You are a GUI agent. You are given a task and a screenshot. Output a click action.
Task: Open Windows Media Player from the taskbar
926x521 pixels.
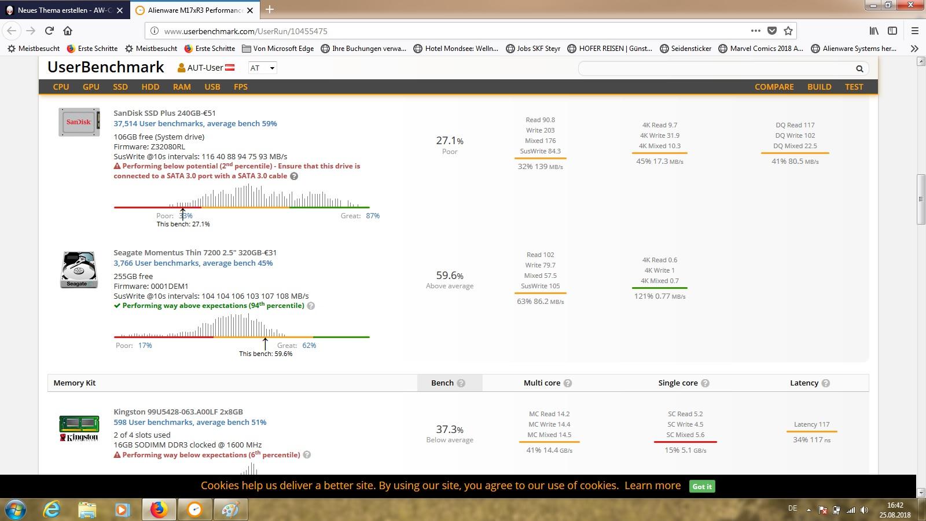pyautogui.click(x=122, y=509)
